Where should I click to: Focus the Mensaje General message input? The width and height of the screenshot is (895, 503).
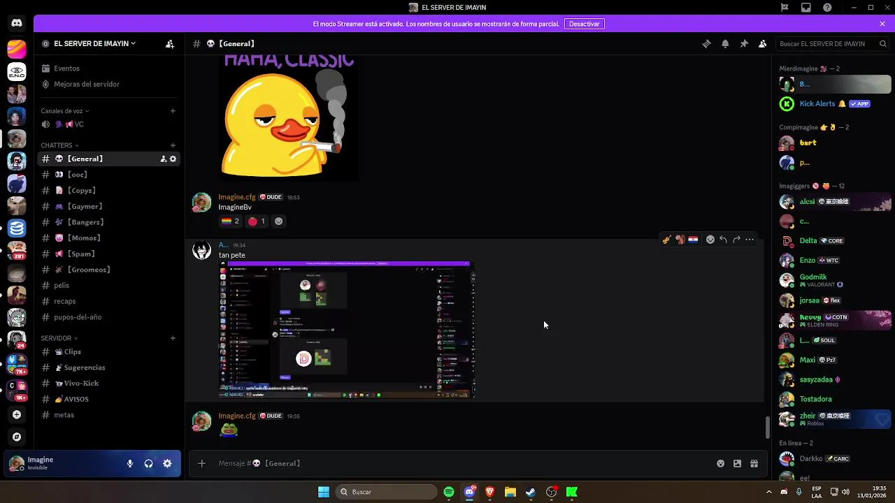pos(461,463)
